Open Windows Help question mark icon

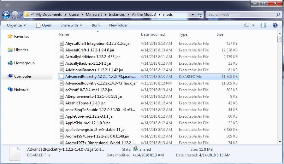coord(275,25)
